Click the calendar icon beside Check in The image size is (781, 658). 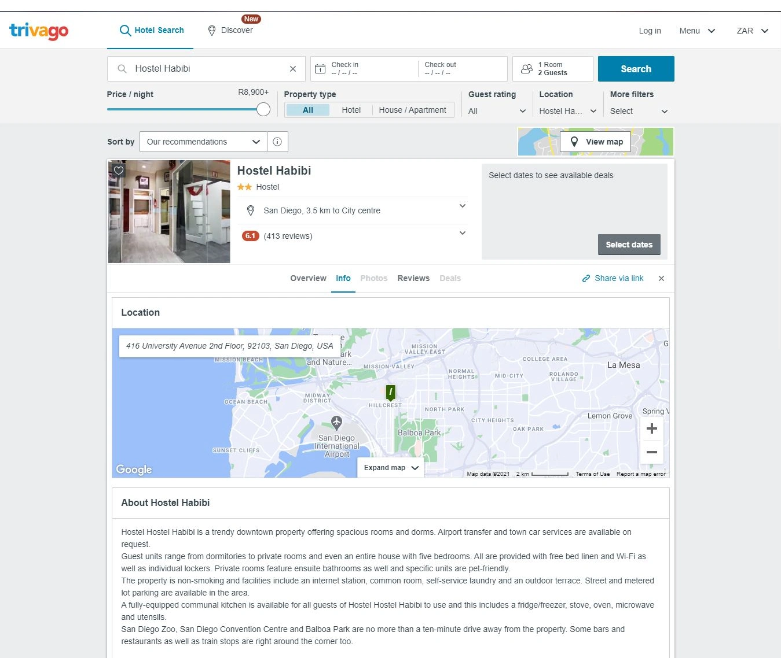click(x=320, y=69)
